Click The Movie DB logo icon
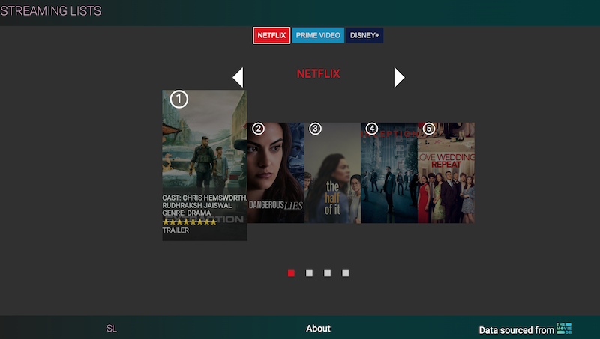The image size is (600, 339). [x=564, y=329]
